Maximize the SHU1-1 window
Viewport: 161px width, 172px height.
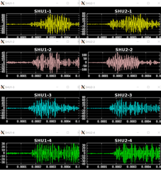click(68, 3)
